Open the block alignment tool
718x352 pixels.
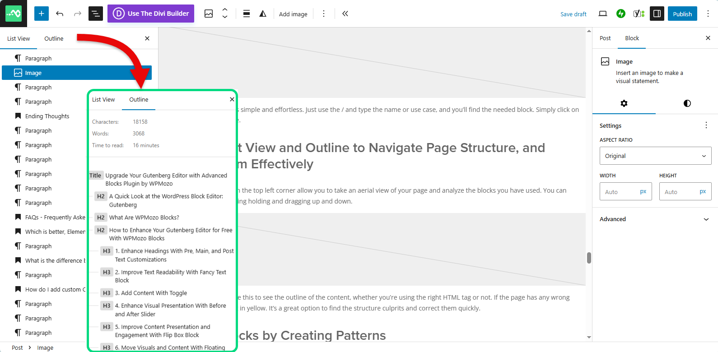[247, 14]
